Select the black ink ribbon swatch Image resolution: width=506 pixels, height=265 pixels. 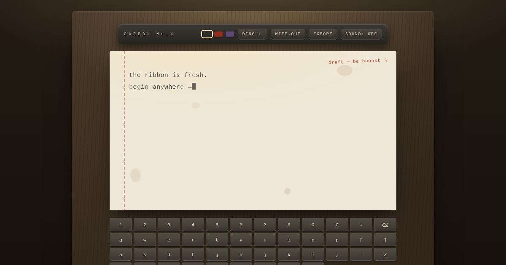click(207, 34)
